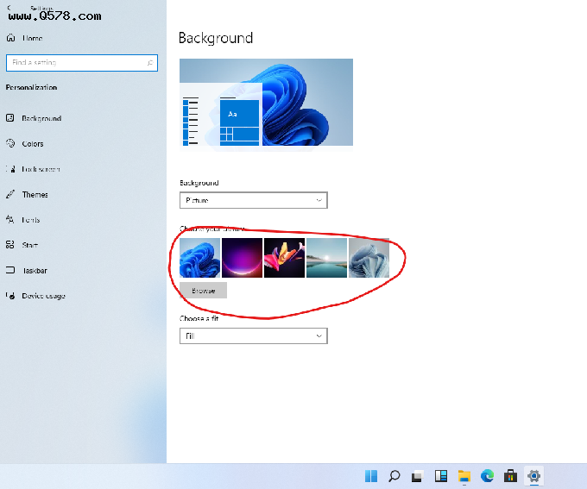Open the Lock screen settings page
Viewport: 587px width, 489px height.
(x=33, y=169)
